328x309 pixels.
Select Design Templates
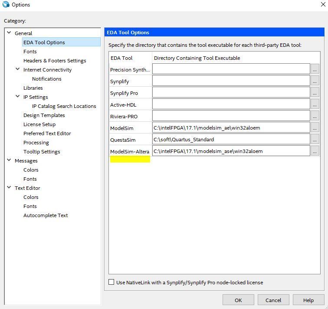(44, 115)
